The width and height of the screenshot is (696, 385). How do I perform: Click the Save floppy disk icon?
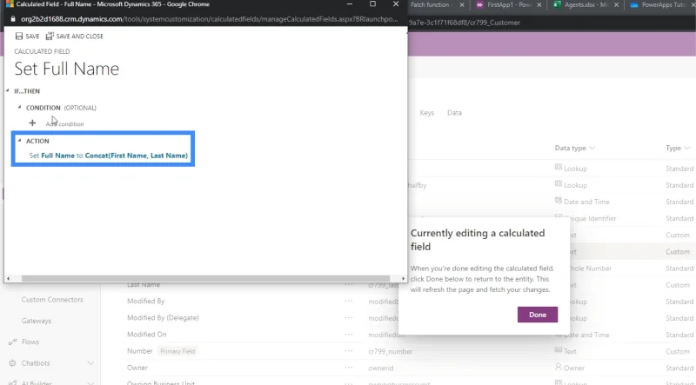click(19, 36)
